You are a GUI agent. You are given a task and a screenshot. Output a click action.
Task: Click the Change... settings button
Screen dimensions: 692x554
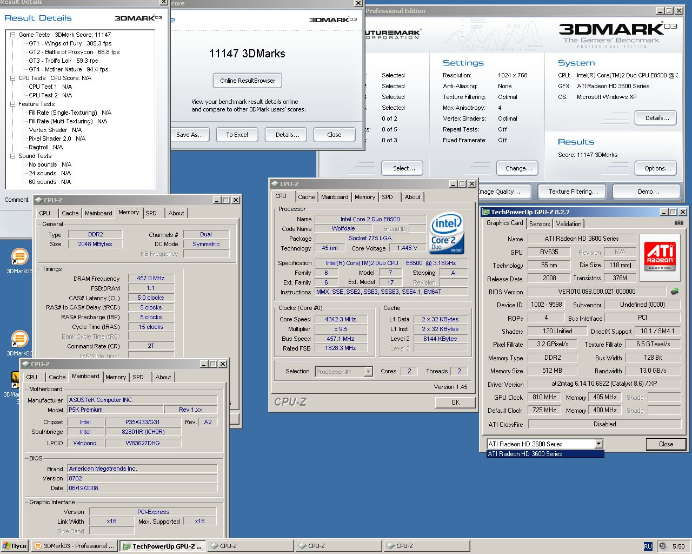coord(518,168)
